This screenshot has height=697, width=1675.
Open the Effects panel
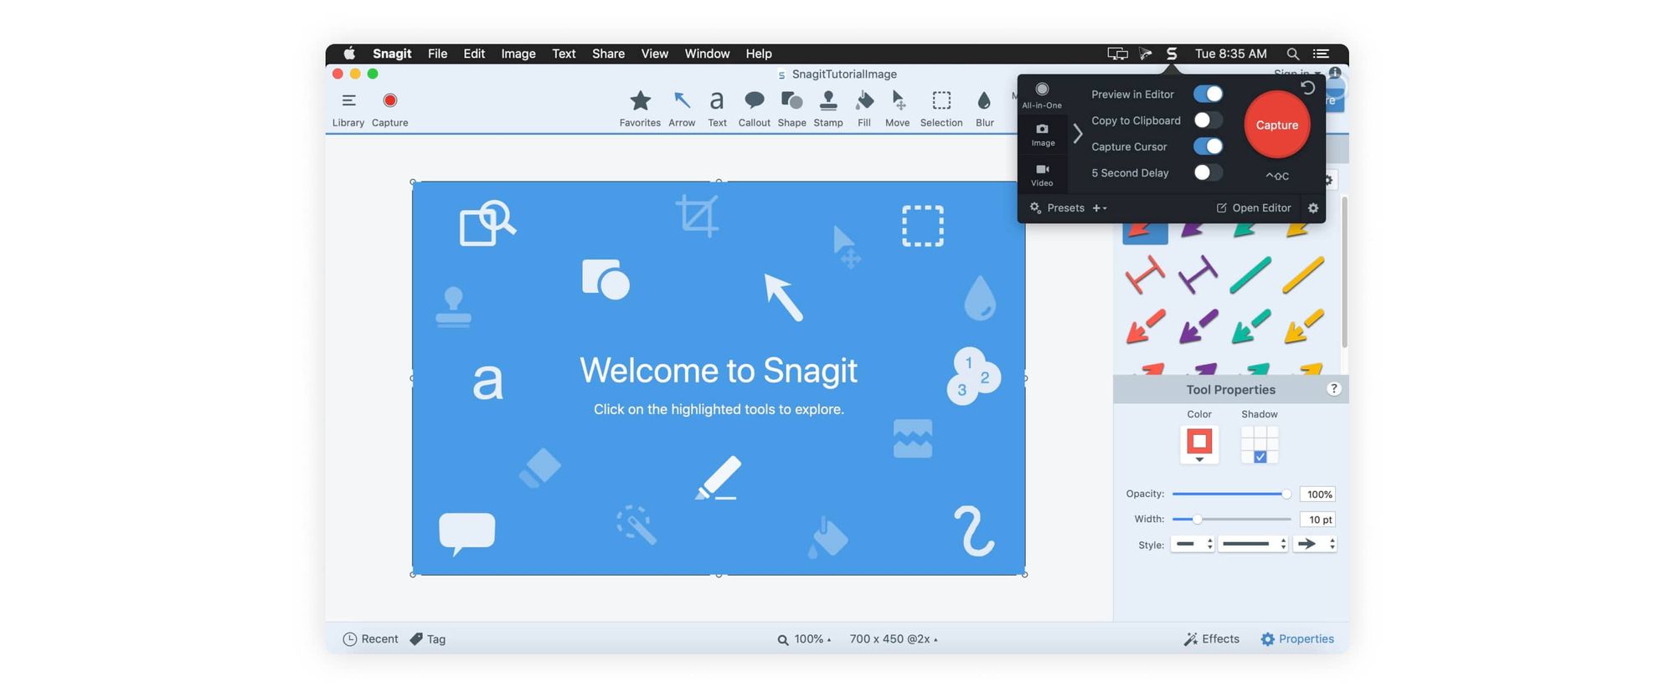(x=1211, y=639)
